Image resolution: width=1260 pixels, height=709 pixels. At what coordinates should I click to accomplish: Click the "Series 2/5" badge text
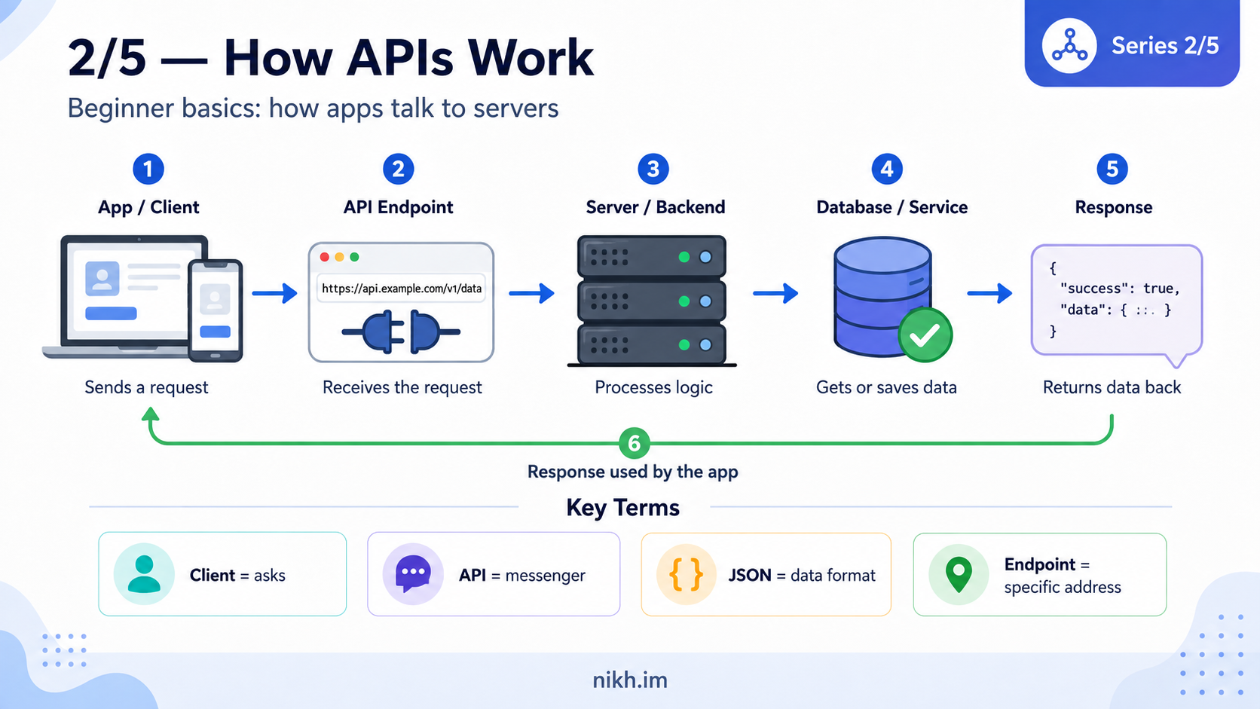pyautogui.click(x=1165, y=46)
